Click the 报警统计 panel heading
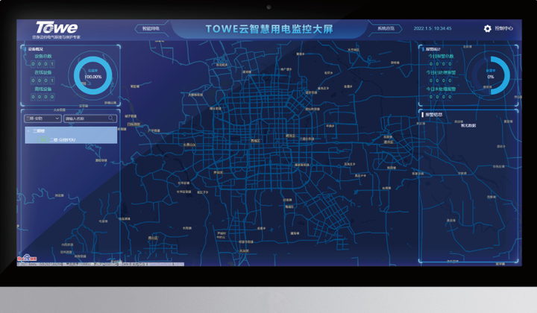 pos(433,49)
